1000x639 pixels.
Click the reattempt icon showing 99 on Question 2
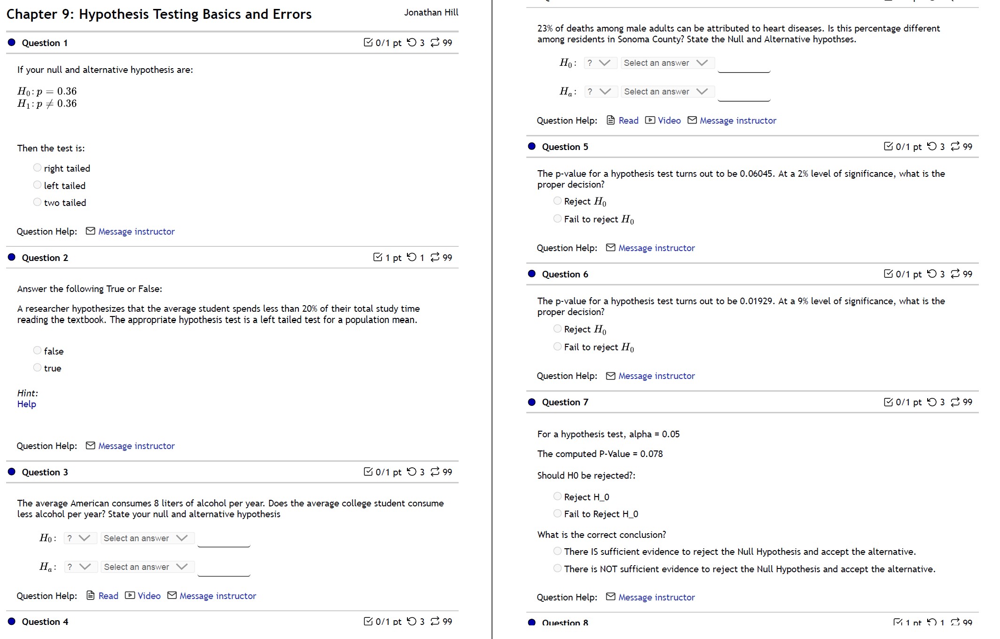coord(435,257)
